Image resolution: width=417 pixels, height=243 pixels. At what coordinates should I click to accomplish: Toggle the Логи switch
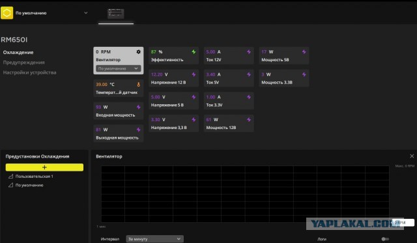point(385,239)
